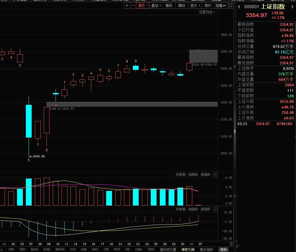The image size is (296, 252).
Task: Click 换指标 in MACD indicator panel
Action: [205, 209]
